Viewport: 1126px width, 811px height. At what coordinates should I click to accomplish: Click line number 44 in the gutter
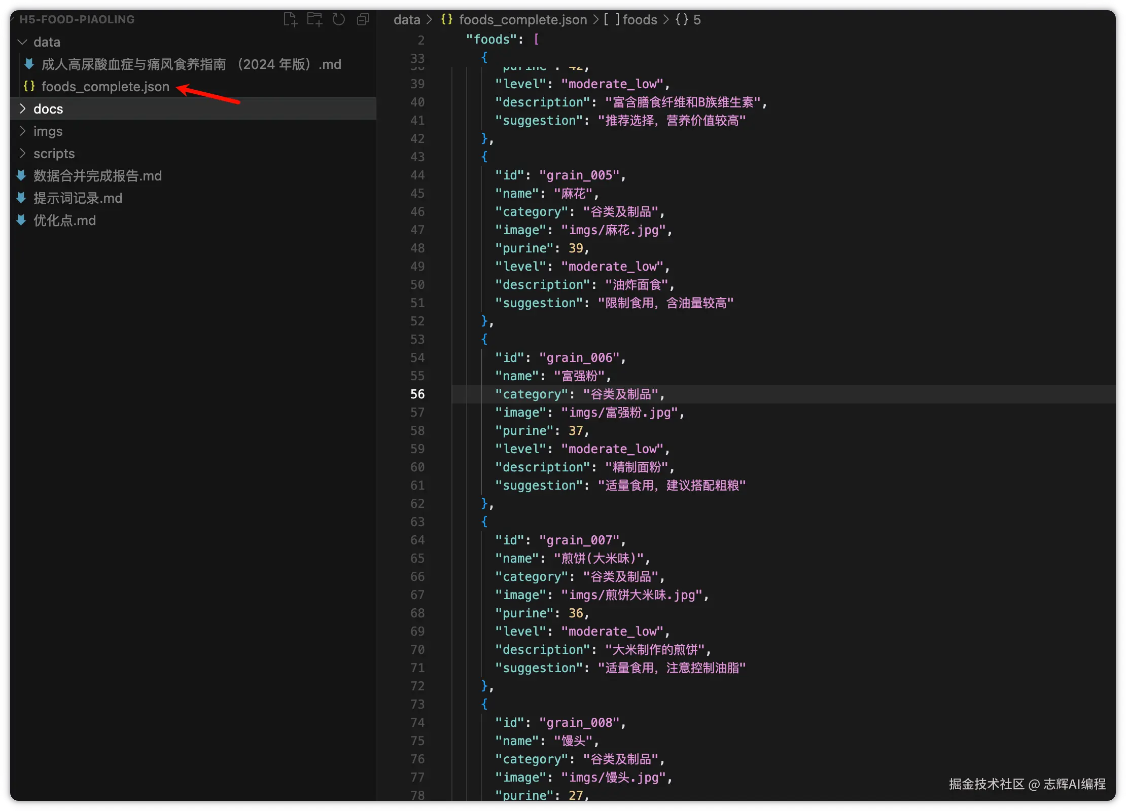[x=417, y=175]
